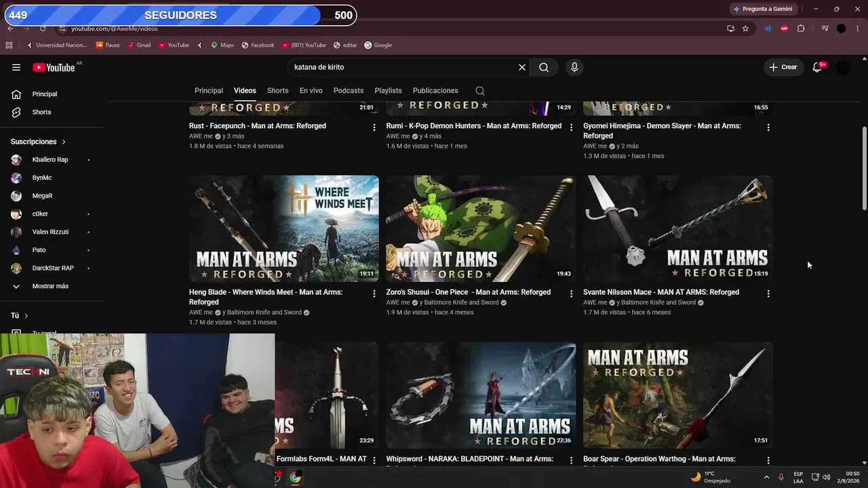Play the Boar Spear thumbnail

pyautogui.click(x=678, y=395)
